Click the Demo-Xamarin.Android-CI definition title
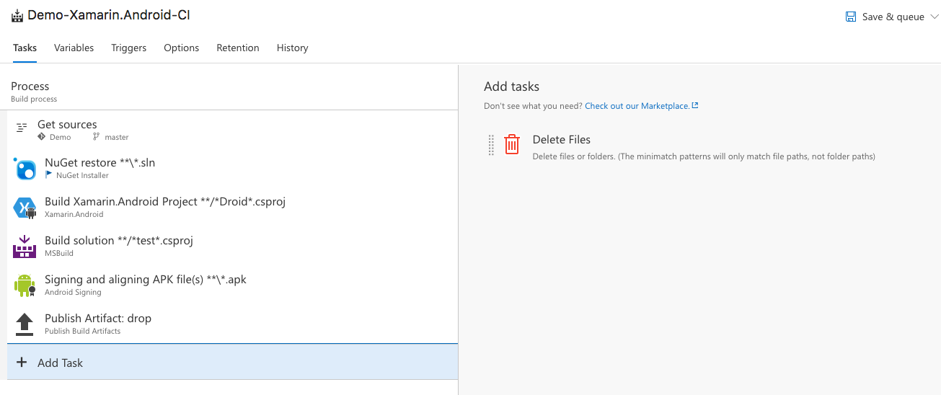This screenshot has height=395, width=941. tap(109, 15)
